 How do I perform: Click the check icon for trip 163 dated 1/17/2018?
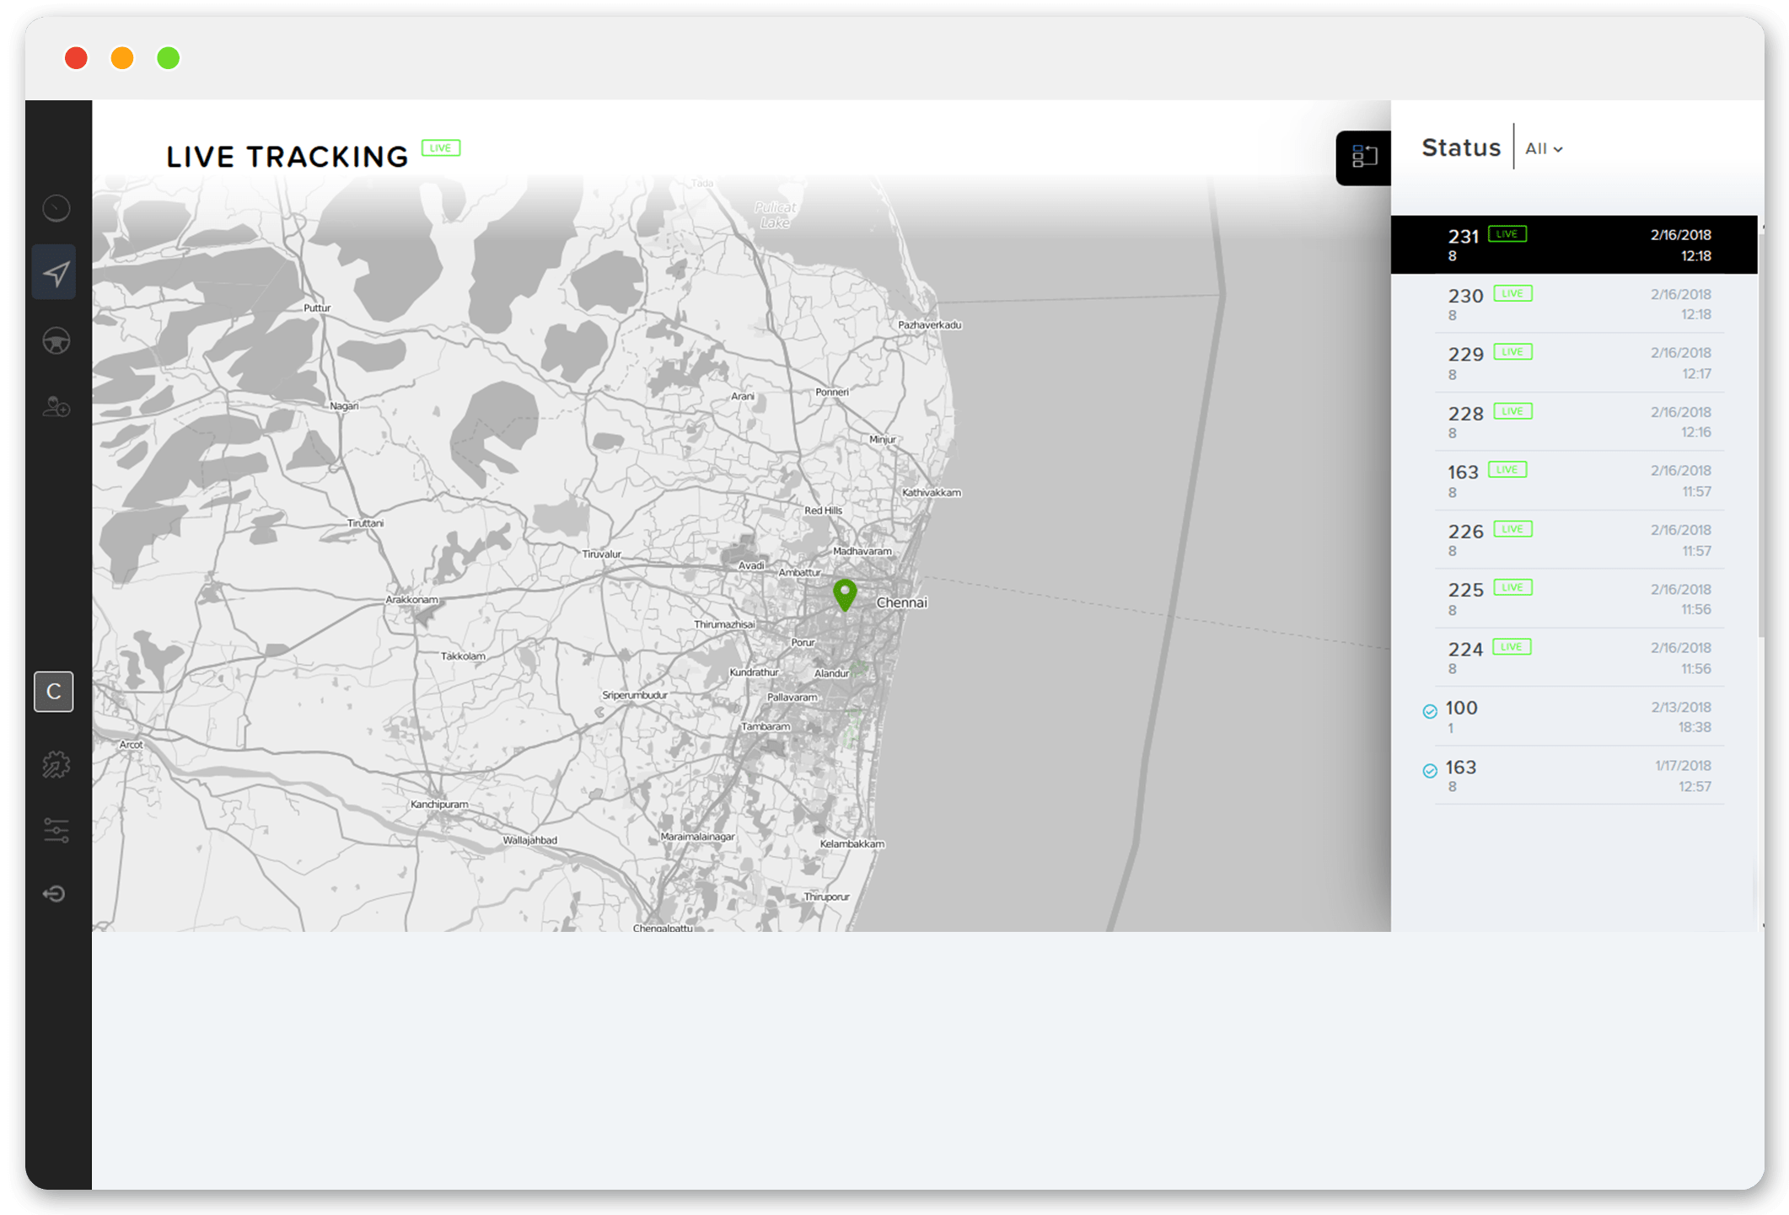pos(1430,771)
